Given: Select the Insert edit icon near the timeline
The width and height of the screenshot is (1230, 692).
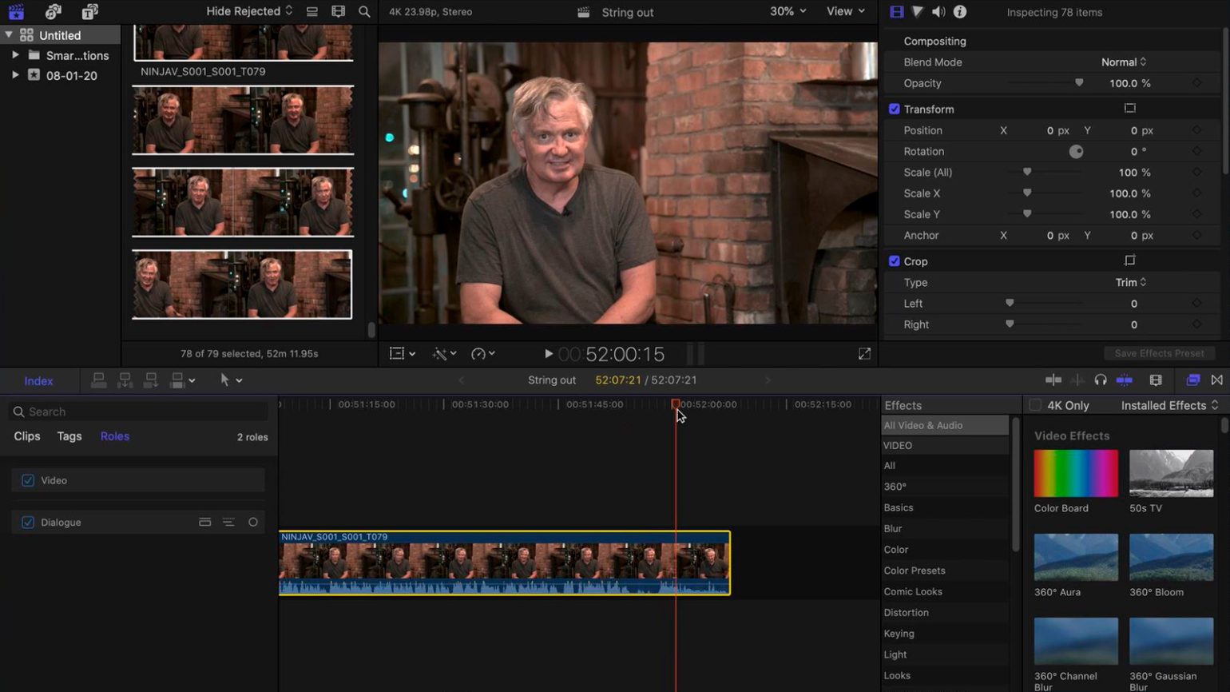Looking at the screenshot, I should pyautogui.click(x=125, y=380).
